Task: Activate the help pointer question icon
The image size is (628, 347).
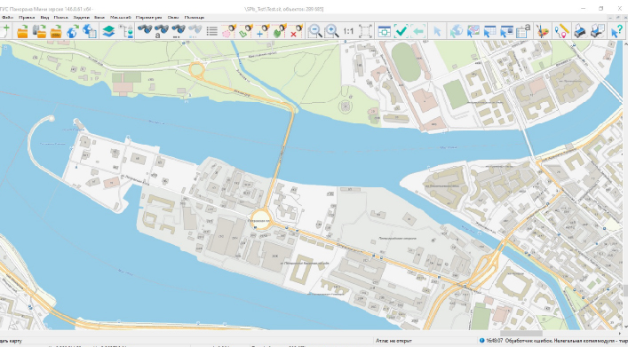Action: pyautogui.click(x=616, y=31)
